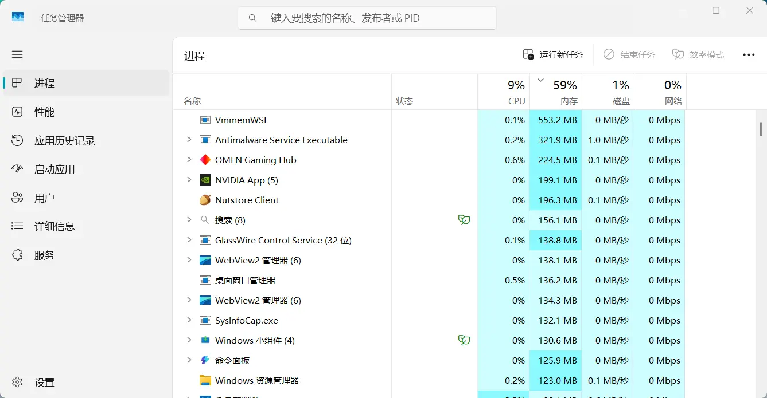Open the three-dots more options menu
767x398 pixels.
tap(749, 54)
